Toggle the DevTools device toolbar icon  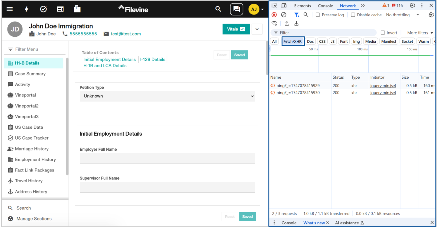[x=284, y=5]
